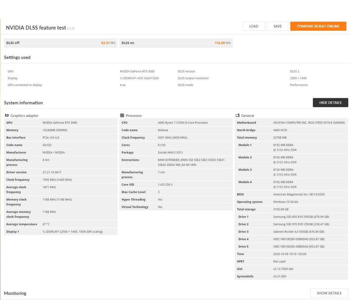Click display value AOC AG241QG4
The height and width of the screenshot is (300, 351).
click(139, 78)
